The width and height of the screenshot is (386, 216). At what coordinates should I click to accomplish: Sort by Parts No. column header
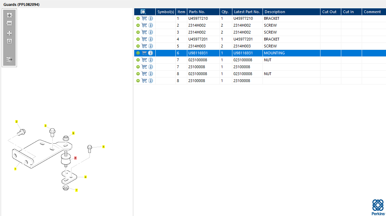coord(203,12)
